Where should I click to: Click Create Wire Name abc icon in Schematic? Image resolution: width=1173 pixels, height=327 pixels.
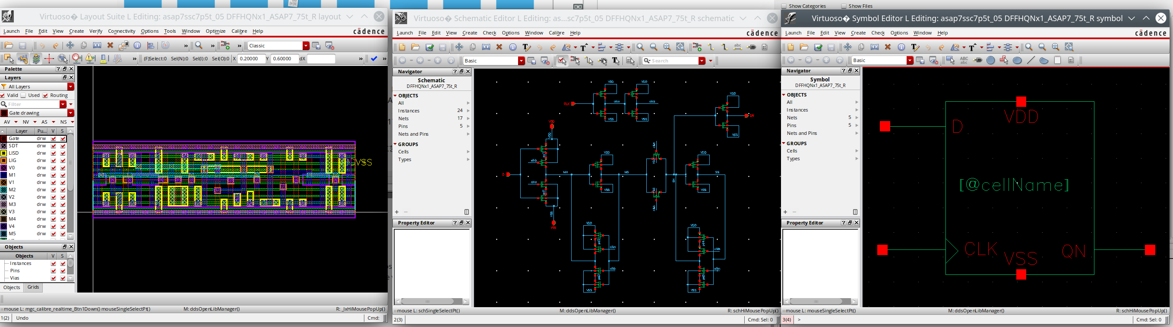click(x=738, y=47)
